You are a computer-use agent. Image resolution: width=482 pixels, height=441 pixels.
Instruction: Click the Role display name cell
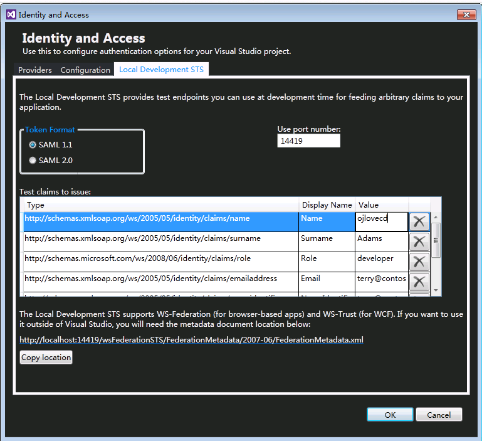pyautogui.click(x=327, y=262)
